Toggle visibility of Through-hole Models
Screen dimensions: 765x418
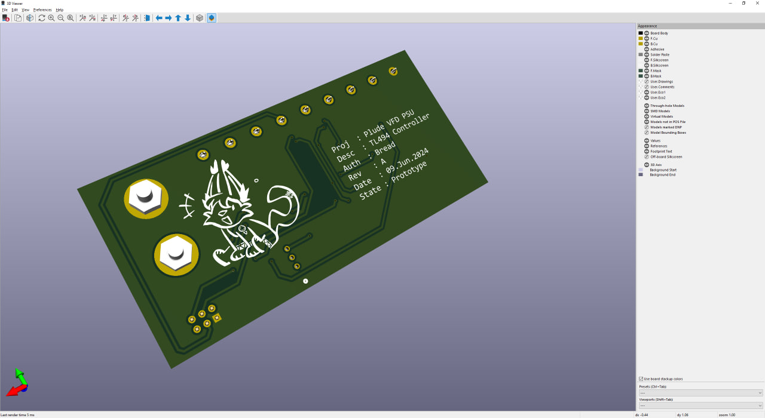647,106
